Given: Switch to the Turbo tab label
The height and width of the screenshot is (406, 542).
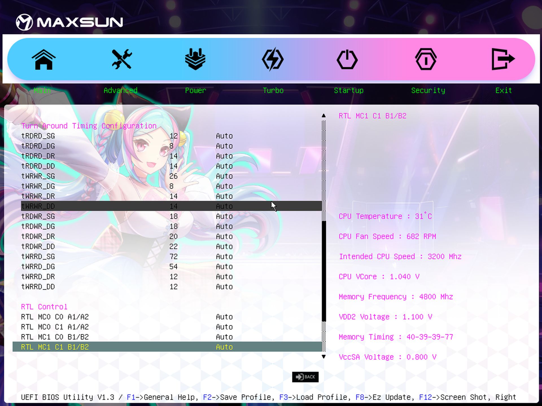Looking at the screenshot, I should 273,91.
